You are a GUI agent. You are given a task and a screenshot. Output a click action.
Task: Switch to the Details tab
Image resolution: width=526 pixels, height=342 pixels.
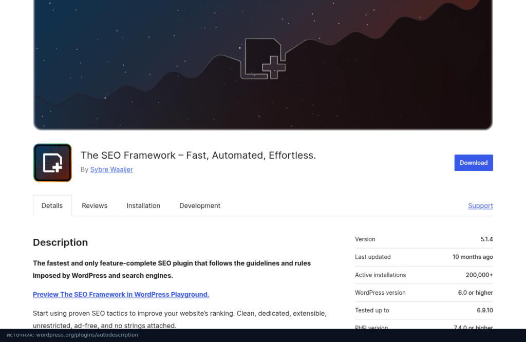point(52,205)
